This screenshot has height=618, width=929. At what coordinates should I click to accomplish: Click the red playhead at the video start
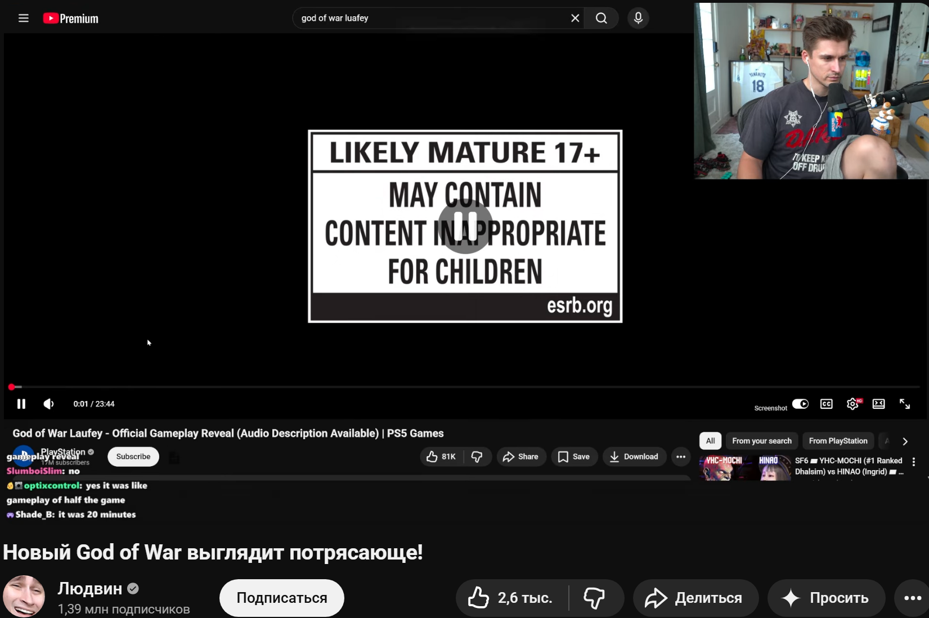coord(11,387)
